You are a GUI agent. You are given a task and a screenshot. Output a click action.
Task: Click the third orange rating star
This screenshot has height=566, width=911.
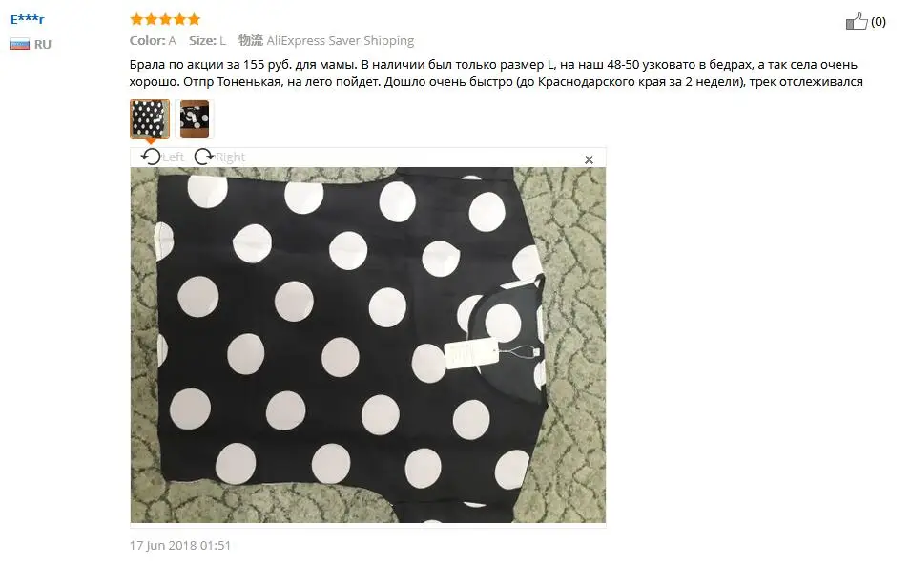(166, 19)
